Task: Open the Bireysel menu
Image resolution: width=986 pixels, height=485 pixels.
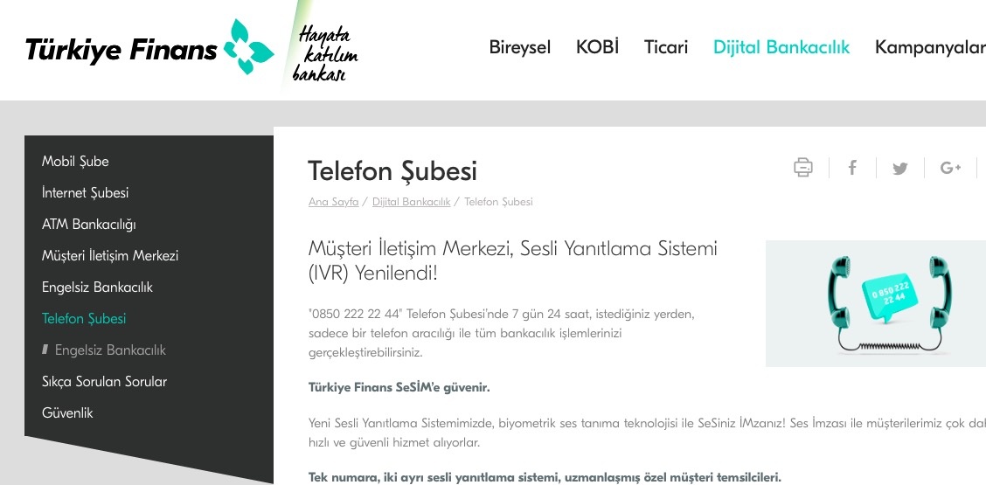Action: click(x=519, y=47)
